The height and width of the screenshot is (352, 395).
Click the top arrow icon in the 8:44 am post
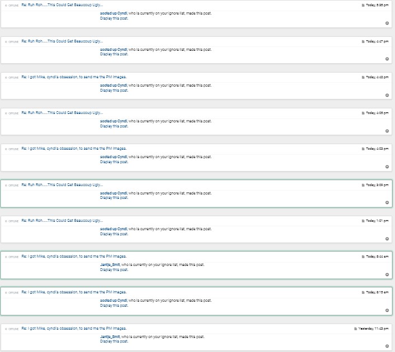(387, 274)
